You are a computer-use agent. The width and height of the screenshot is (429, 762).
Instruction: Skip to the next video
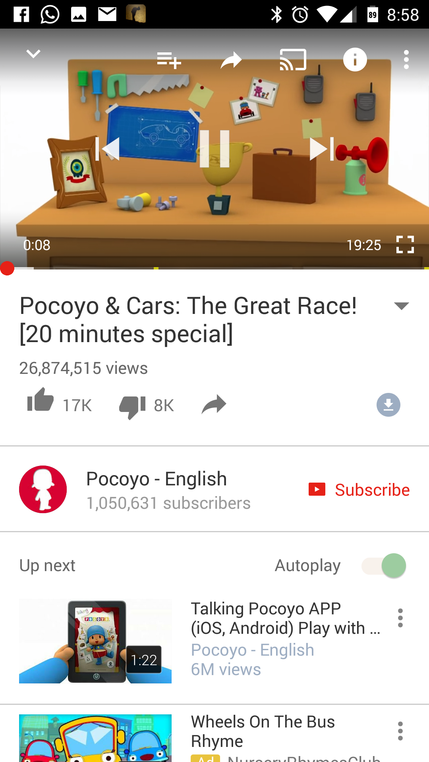[322, 149]
